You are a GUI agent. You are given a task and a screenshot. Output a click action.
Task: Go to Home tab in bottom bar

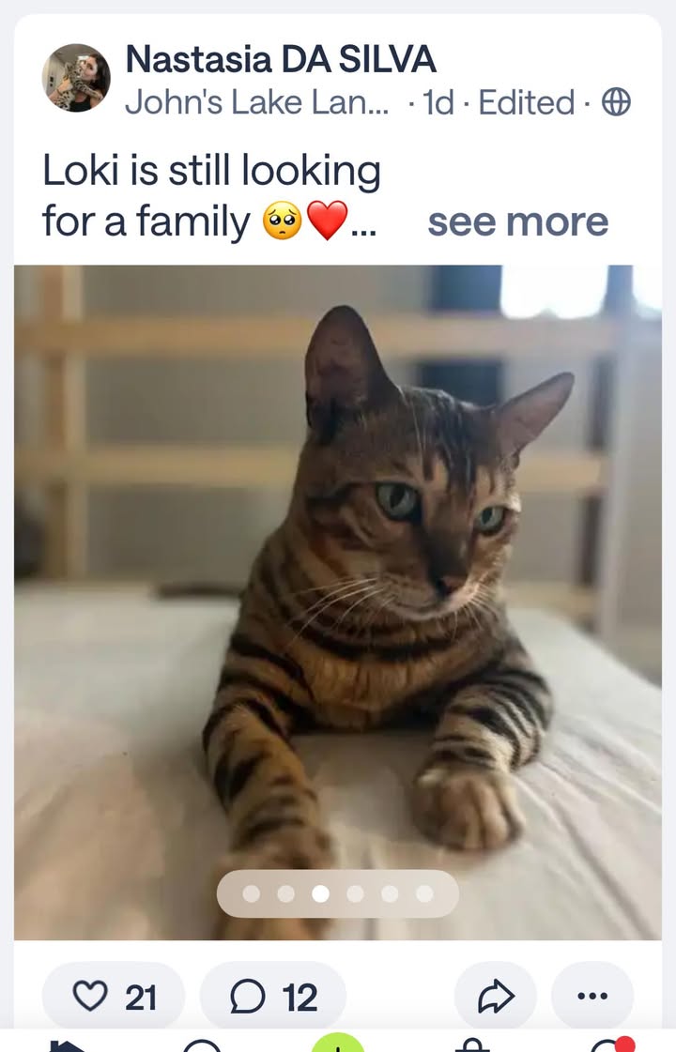point(67,1045)
